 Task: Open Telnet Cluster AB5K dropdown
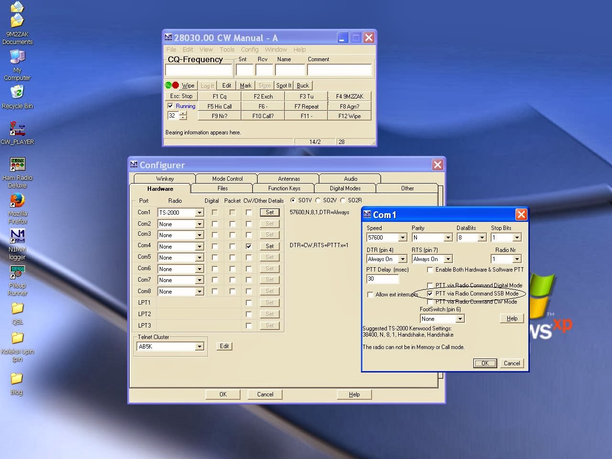click(199, 347)
